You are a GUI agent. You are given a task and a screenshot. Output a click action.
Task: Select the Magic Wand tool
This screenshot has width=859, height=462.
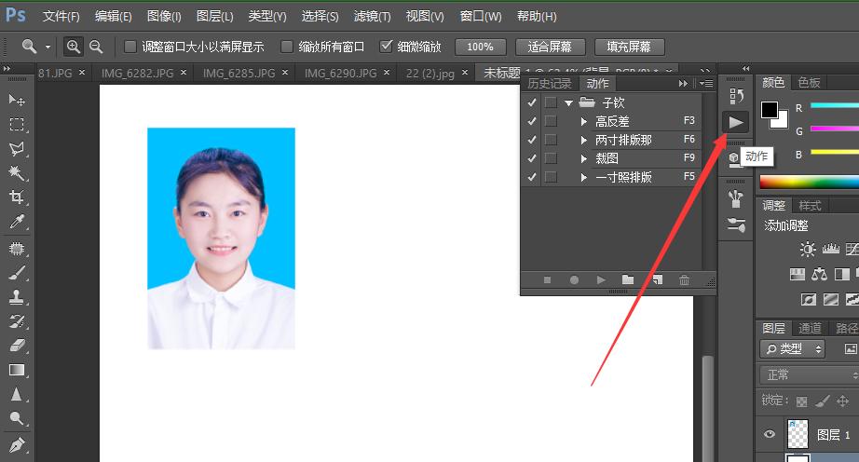point(17,173)
